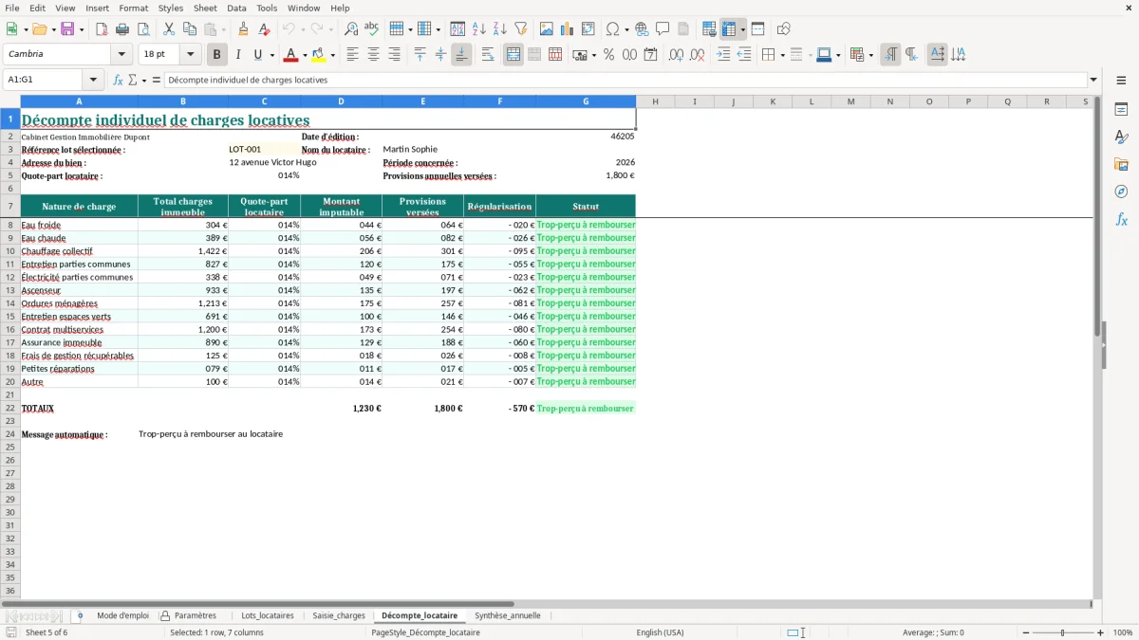The height and width of the screenshot is (640, 1139).
Task: Open the Special Character dropdown arrow
Action: [626, 29]
